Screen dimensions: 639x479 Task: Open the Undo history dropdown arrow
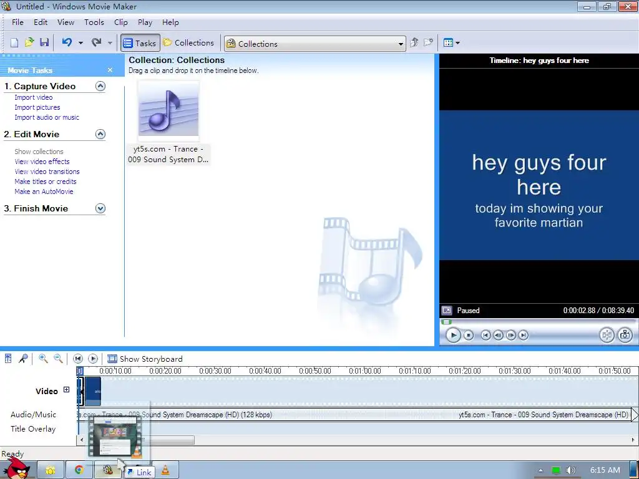pyautogui.click(x=80, y=43)
